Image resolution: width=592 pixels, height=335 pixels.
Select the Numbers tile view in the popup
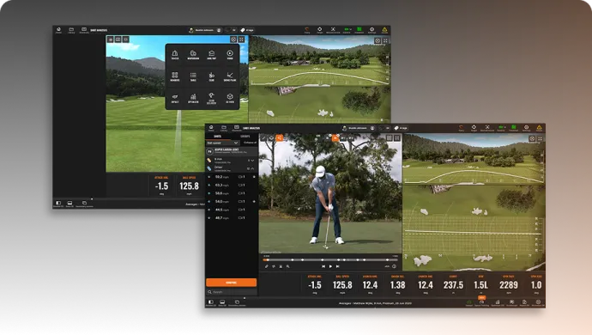tap(175, 76)
